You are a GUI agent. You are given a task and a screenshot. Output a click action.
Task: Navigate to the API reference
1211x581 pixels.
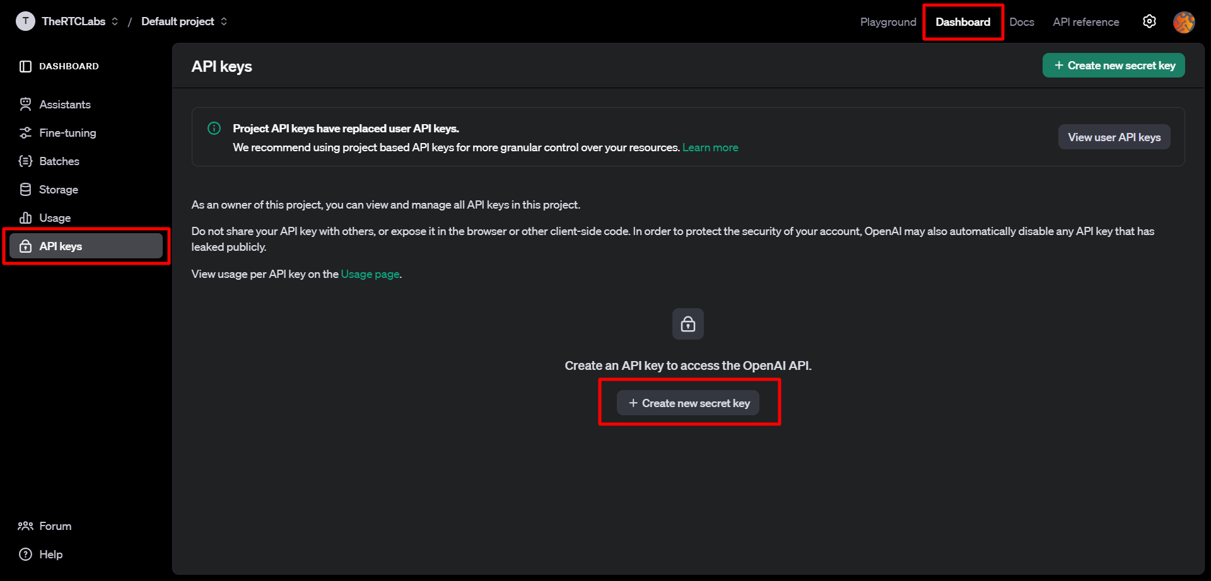click(x=1085, y=21)
